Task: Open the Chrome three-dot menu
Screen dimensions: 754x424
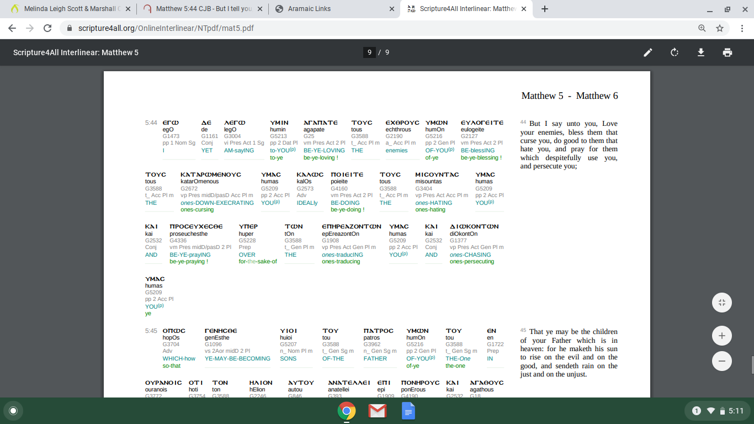Action: coord(742,28)
